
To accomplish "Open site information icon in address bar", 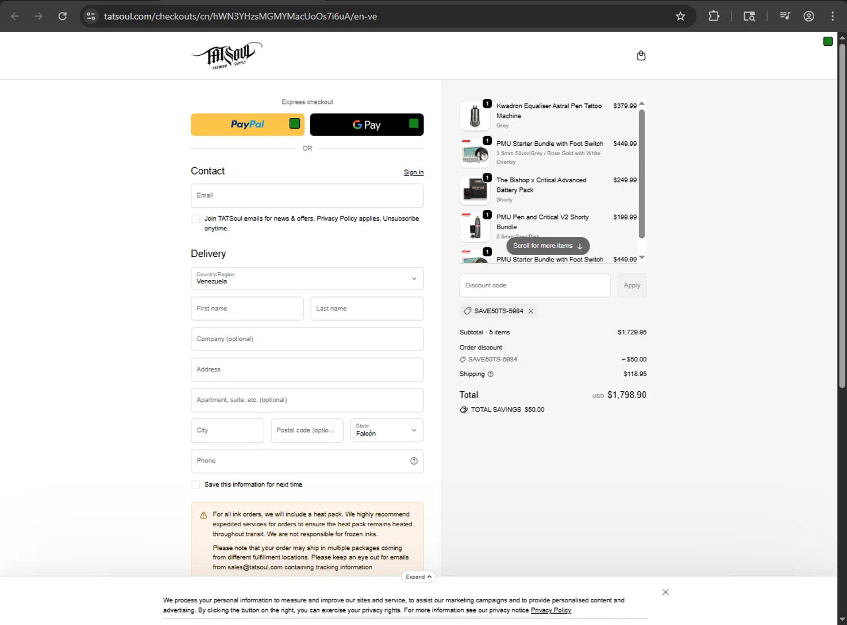I will point(91,16).
